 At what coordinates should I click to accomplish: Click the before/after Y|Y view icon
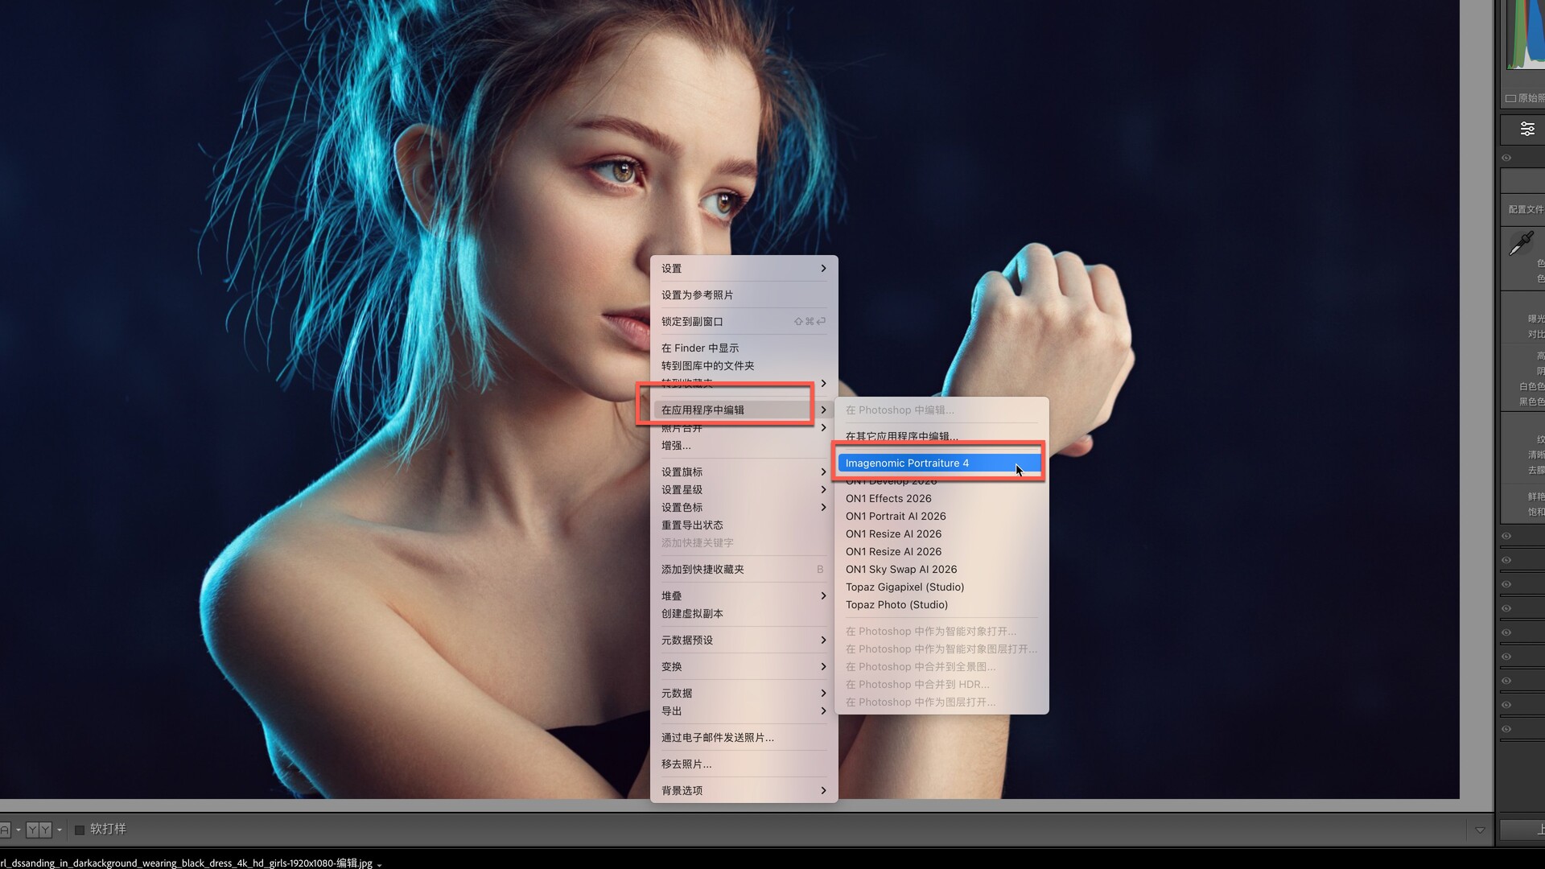coord(39,830)
